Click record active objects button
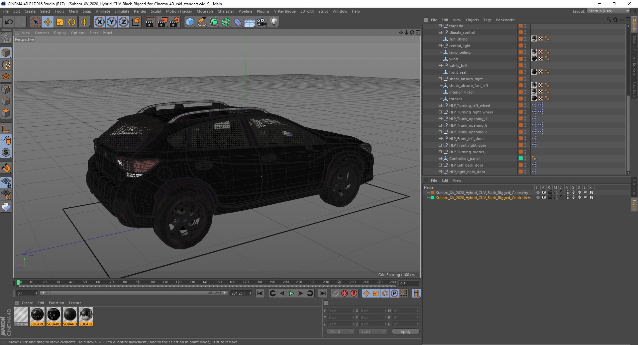This screenshot has height=345, width=638. tap(335, 293)
